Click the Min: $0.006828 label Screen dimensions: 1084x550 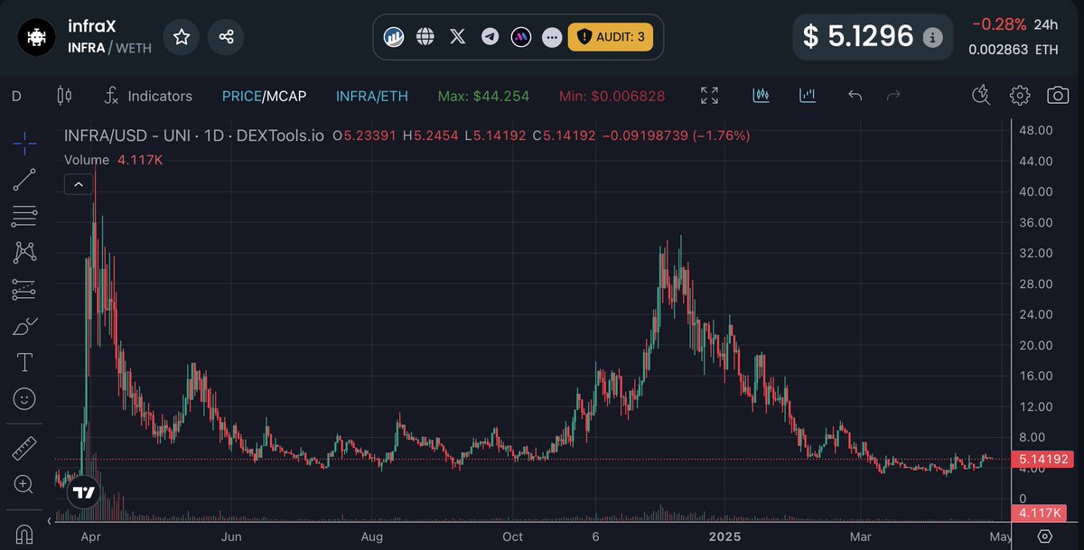tap(612, 96)
